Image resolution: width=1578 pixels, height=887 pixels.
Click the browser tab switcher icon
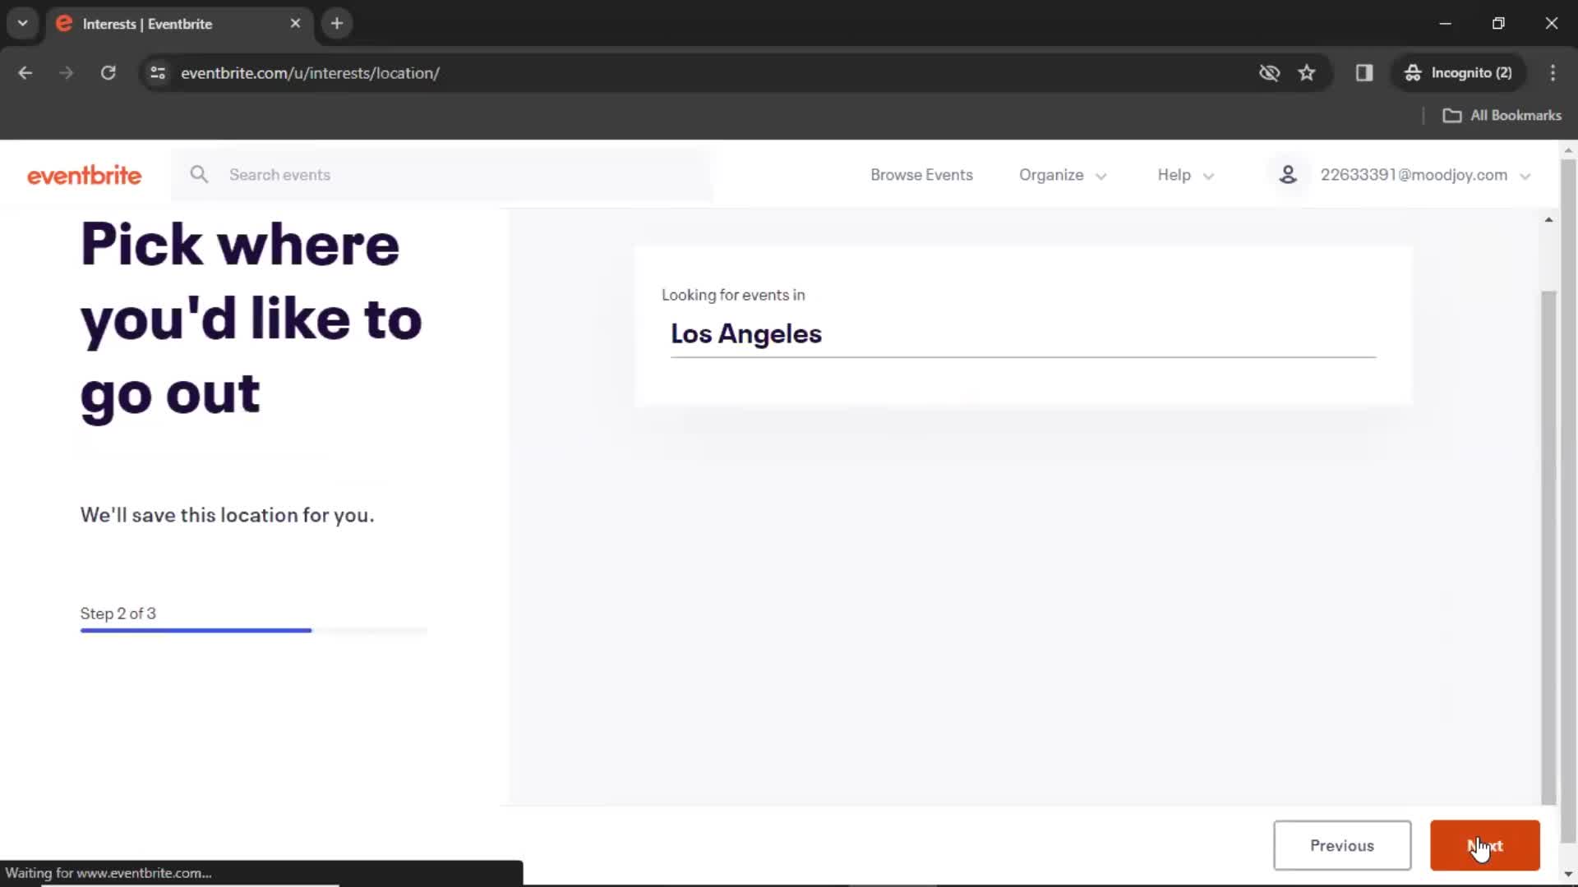21,23
